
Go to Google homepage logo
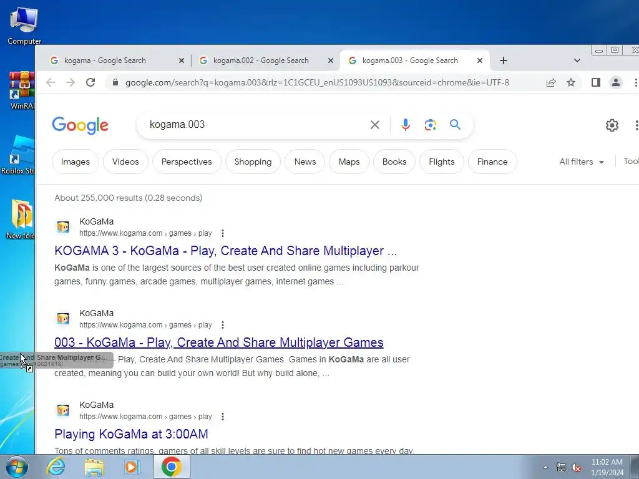click(x=80, y=125)
